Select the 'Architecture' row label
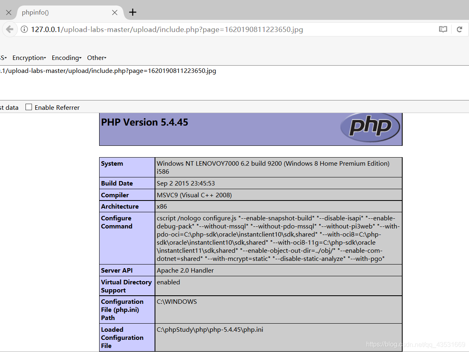Viewport: 469px width, 352px height. [120, 207]
